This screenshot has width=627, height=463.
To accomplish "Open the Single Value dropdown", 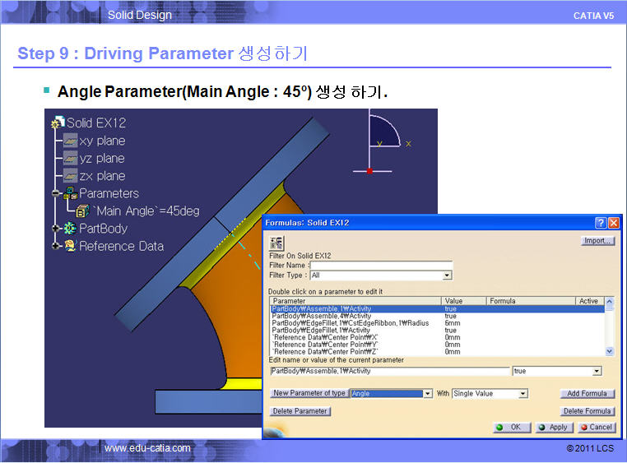I will coord(522,394).
